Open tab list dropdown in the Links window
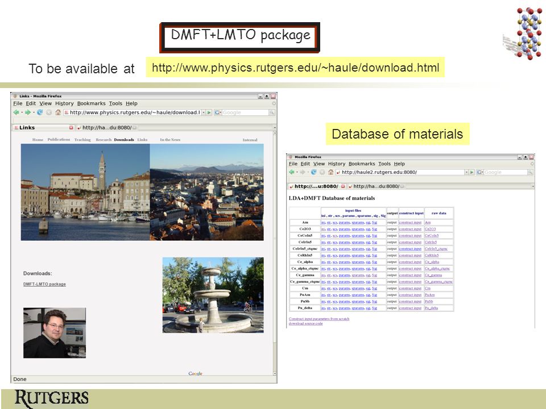The height and width of the screenshot is (409, 546). (275, 128)
